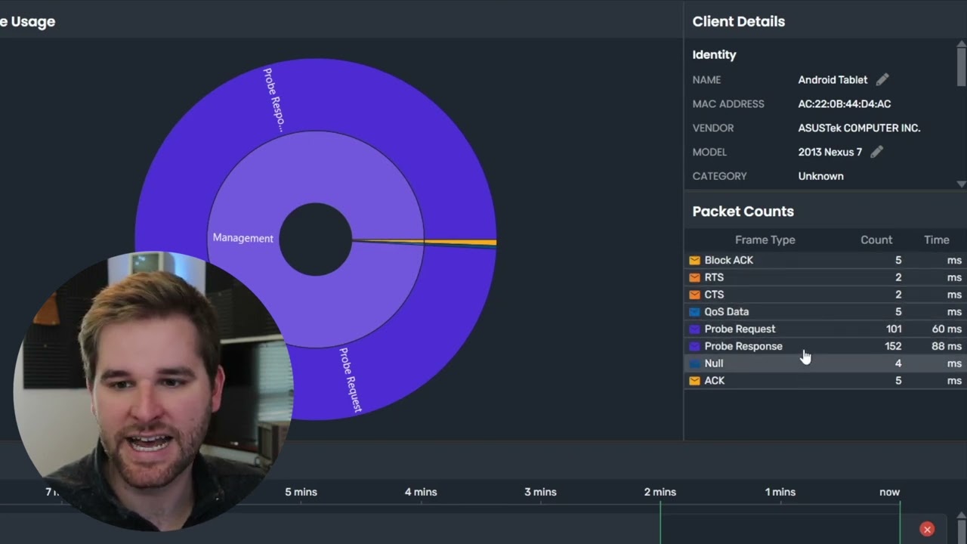Click the thin yellow slice in chart
Image resolution: width=967 pixels, height=544 pixels.
(459, 243)
